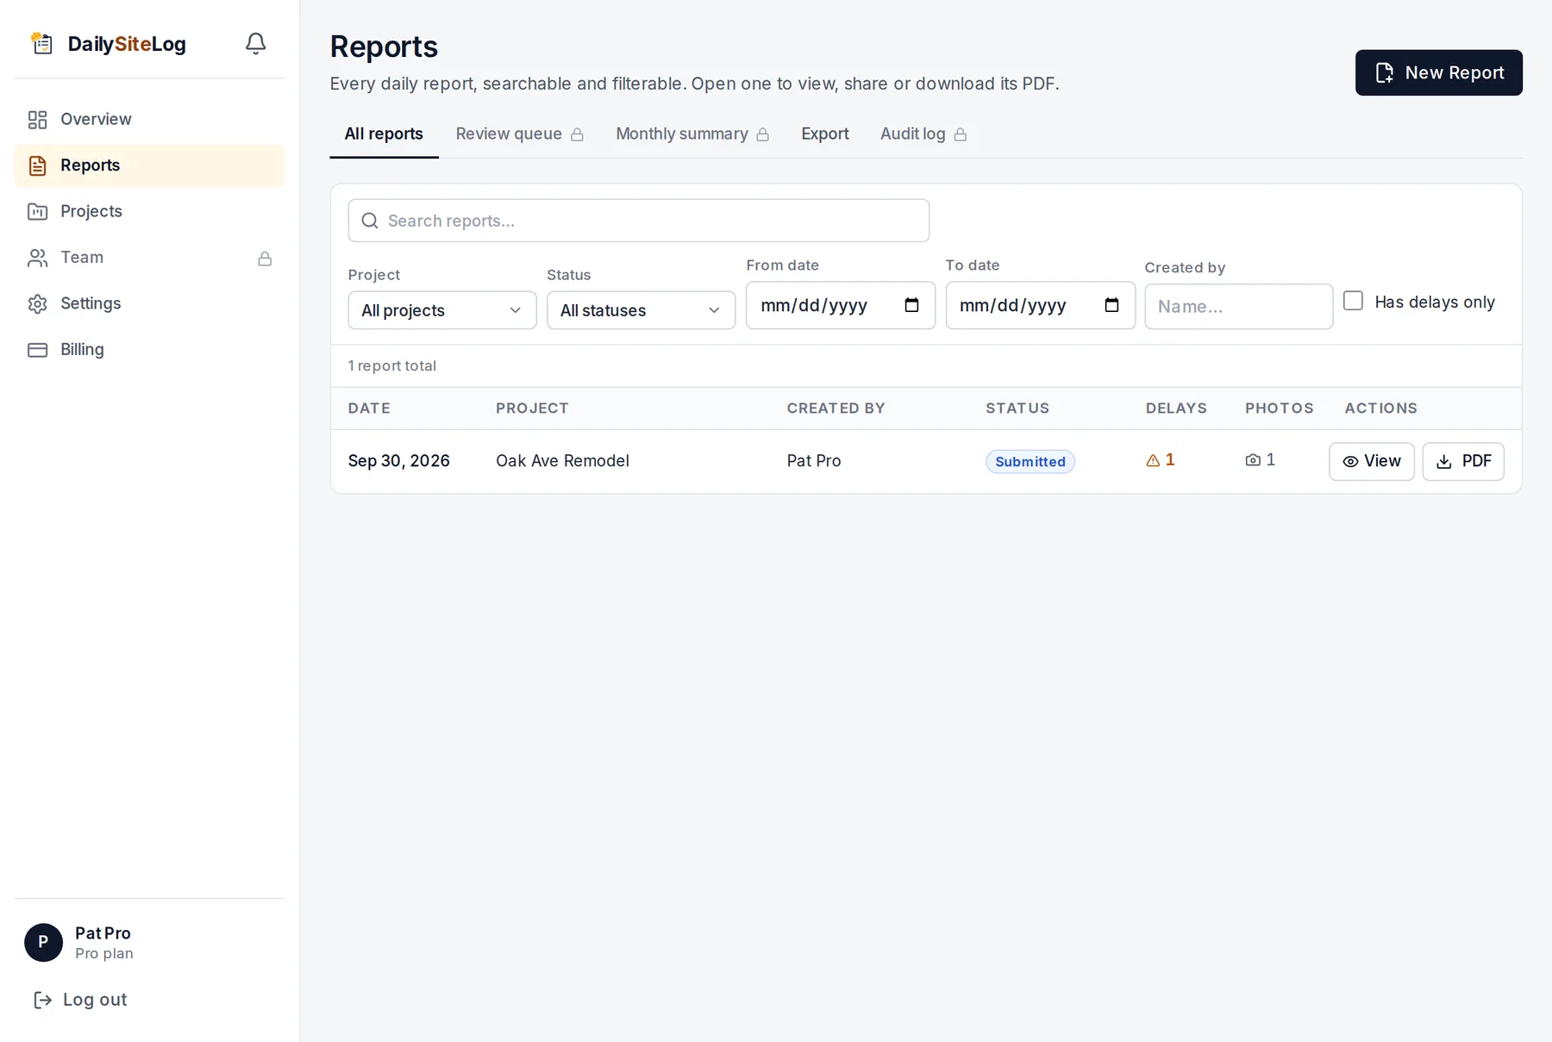Open the From date calendar picker icon
The height and width of the screenshot is (1042, 1552).
(x=911, y=305)
